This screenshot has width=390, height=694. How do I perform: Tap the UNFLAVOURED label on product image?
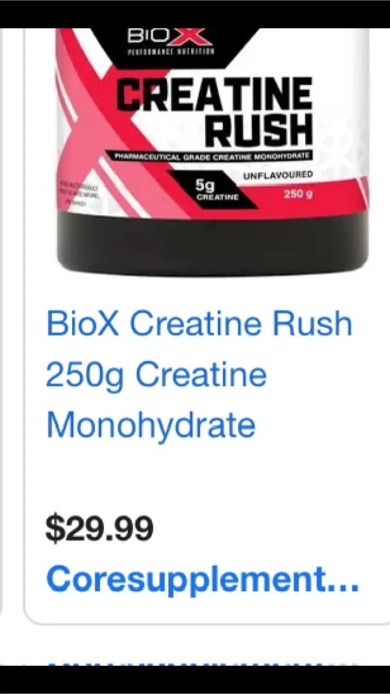(278, 174)
